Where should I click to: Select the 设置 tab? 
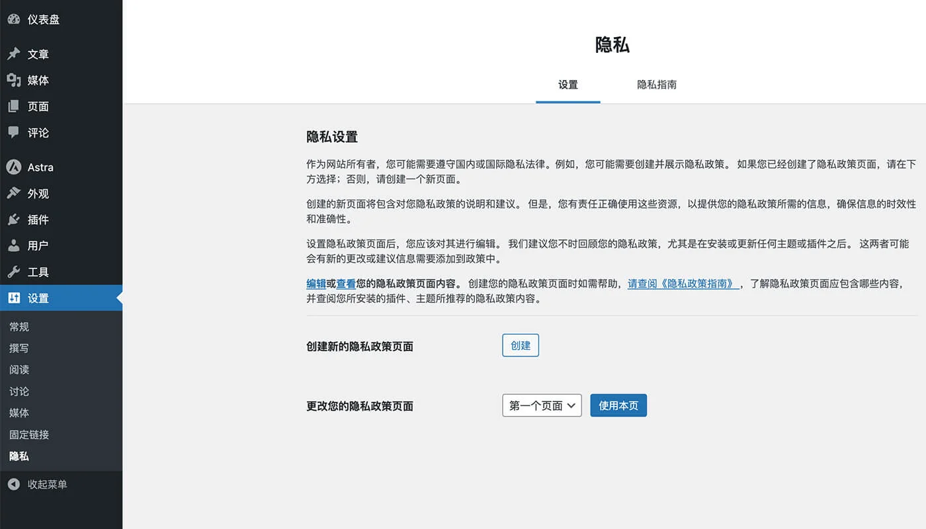click(568, 85)
